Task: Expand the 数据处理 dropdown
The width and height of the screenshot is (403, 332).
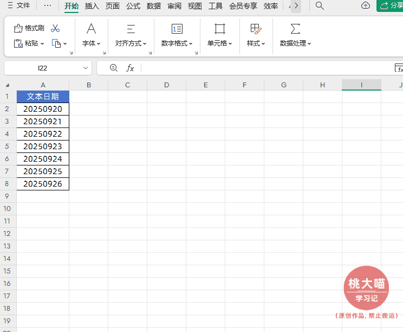Action: pyautogui.click(x=295, y=43)
